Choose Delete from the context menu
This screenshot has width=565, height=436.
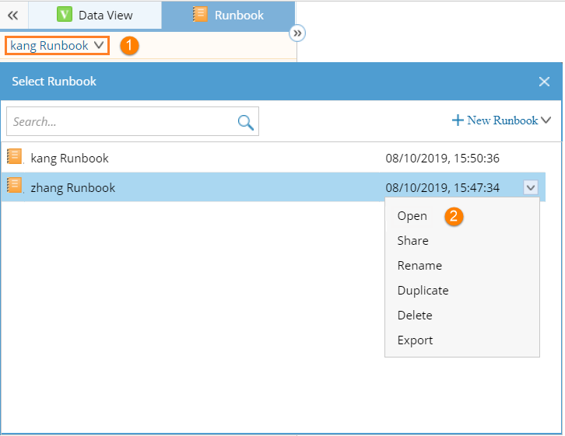pos(415,315)
